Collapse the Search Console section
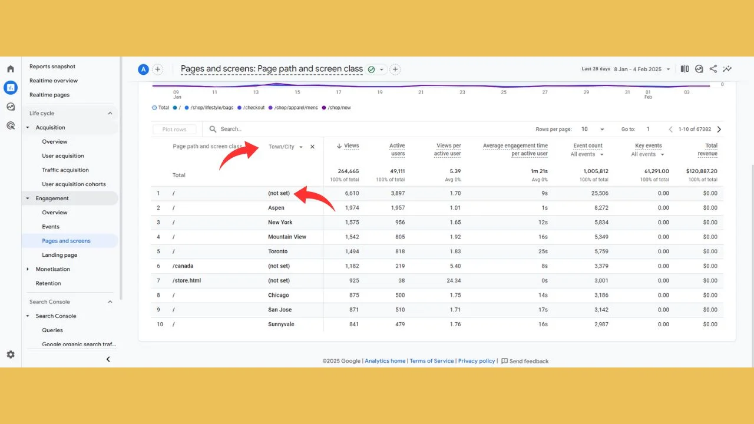The width and height of the screenshot is (754, 424). coord(110,302)
